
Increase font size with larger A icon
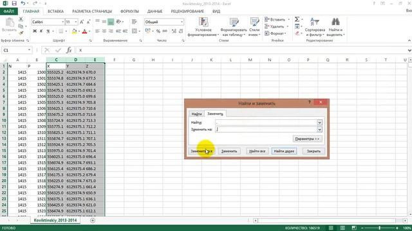point(82,22)
